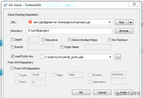Click the Git logo icon in URL field

click(30, 22)
